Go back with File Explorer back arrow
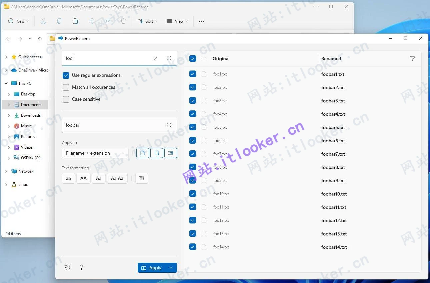 pyautogui.click(x=8, y=39)
